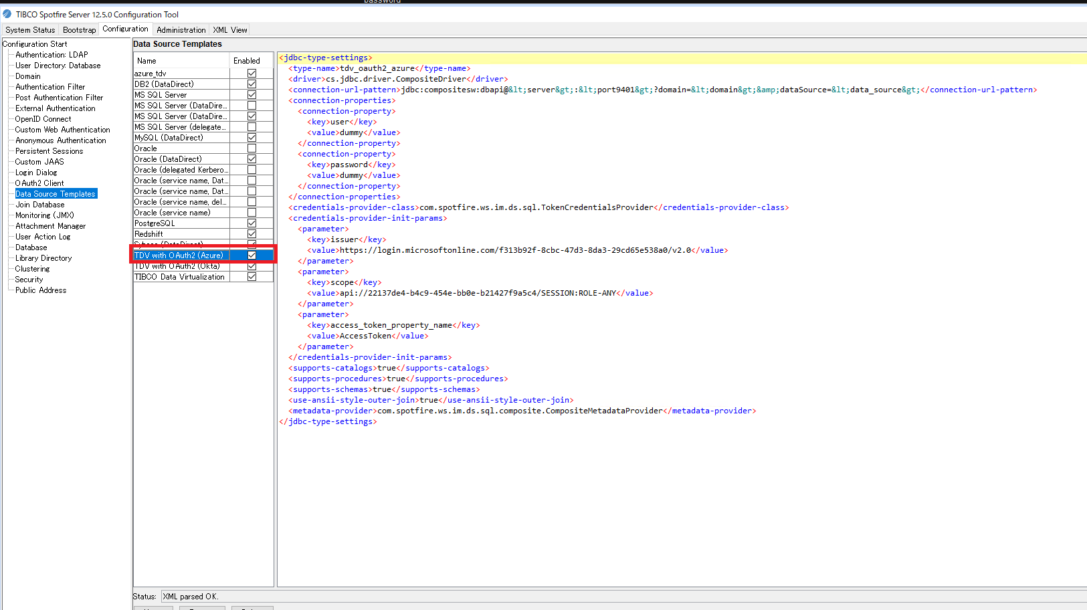Enable the Oracle (service name) checkbox

252,213
